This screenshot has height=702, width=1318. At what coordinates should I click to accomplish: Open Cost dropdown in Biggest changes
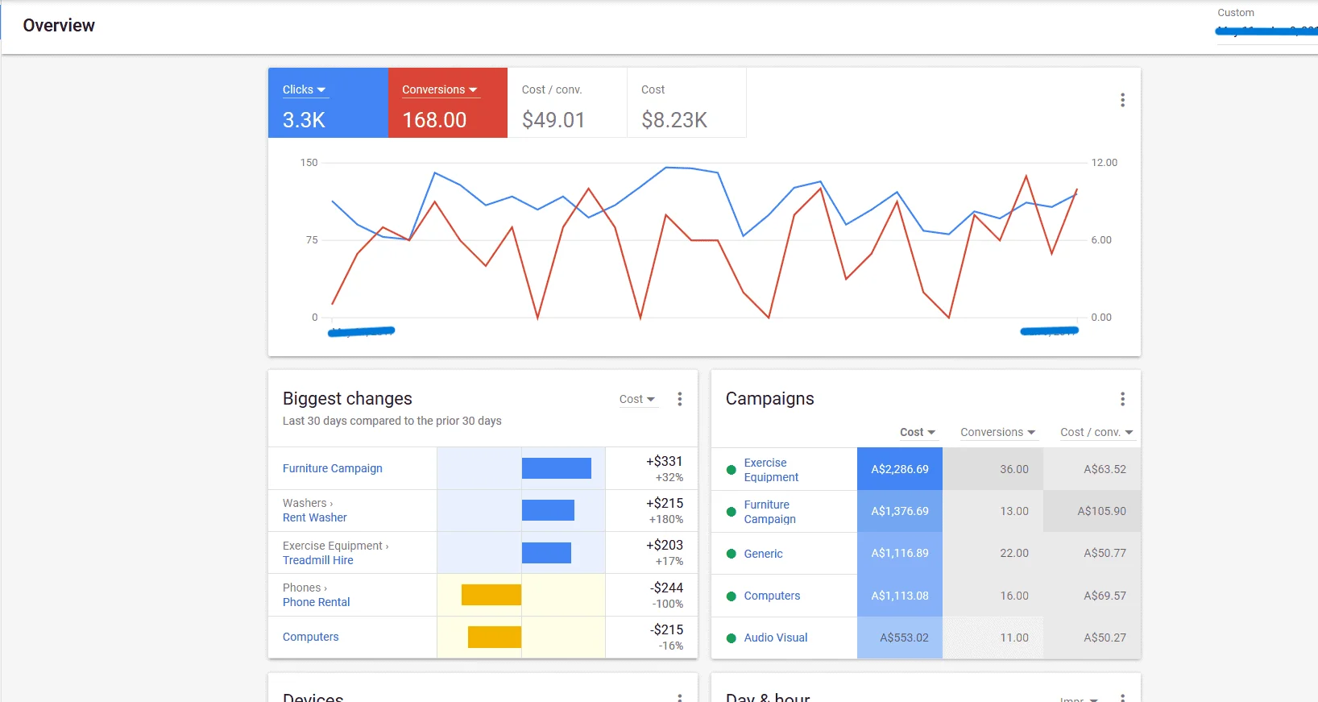pos(637,399)
